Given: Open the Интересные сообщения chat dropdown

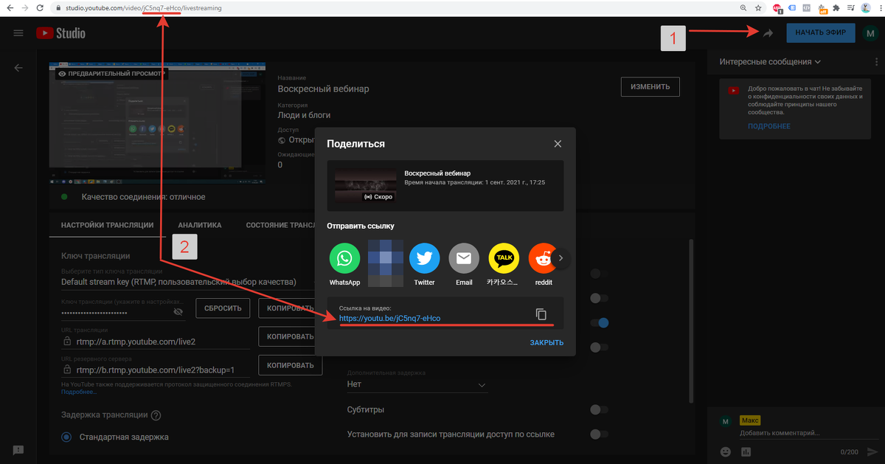Looking at the screenshot, I should pyautogui.click(x=771, y=62).
